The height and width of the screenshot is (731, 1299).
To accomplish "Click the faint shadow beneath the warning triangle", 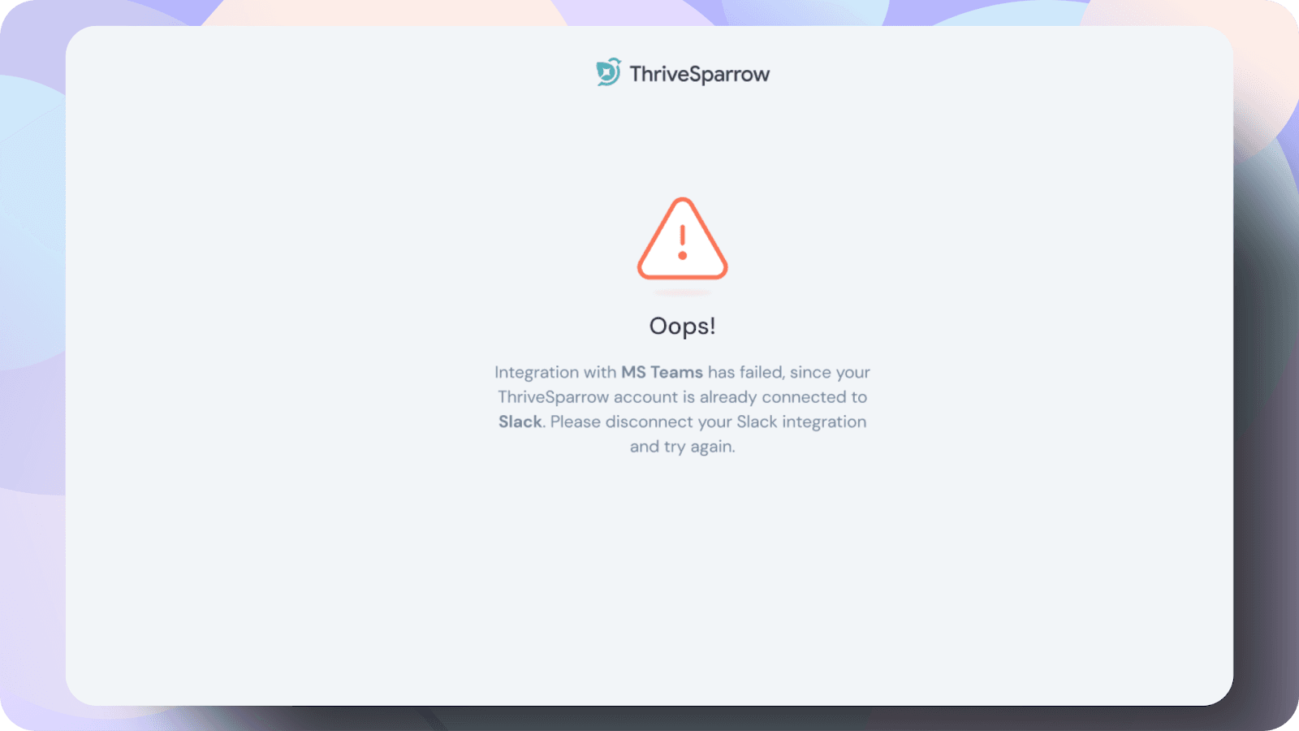I will tap(682, 292).
